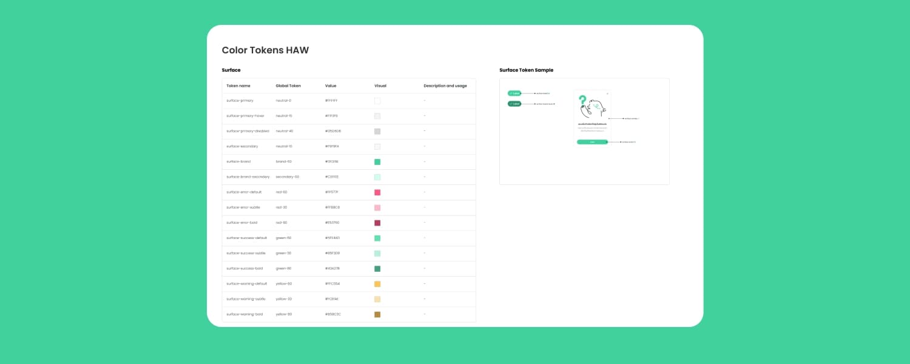Click the 'neutral-15' global token cell
Image resolution: width=910 pixels, height=364 pixels.
284,116
